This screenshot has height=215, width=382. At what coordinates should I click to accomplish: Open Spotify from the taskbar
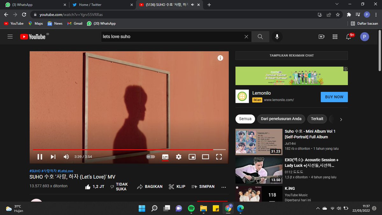[x=191, y=208]
